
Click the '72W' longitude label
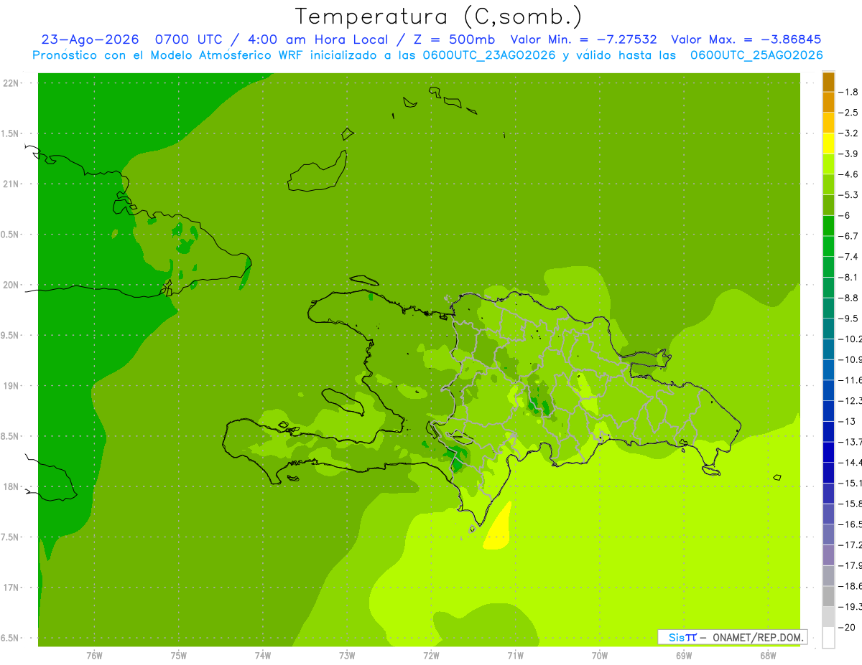click(431, 655)
